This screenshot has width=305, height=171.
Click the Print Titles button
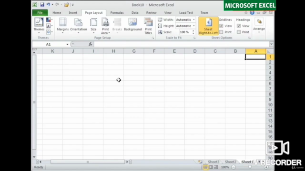pyautogui.click(x=148, y=26)
